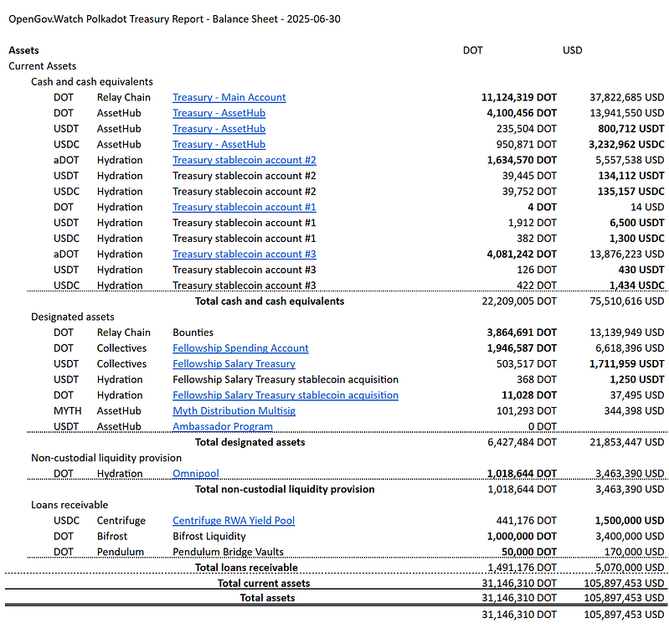The image size is (669, 628).
Task: Visit the Ambassador Program link
Action: 222,427
